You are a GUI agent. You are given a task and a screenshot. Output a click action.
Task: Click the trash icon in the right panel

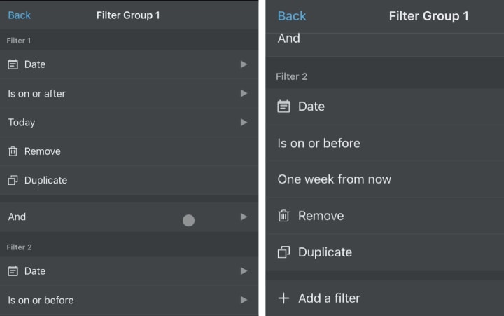pyautogui.click(x=283, y=216)
